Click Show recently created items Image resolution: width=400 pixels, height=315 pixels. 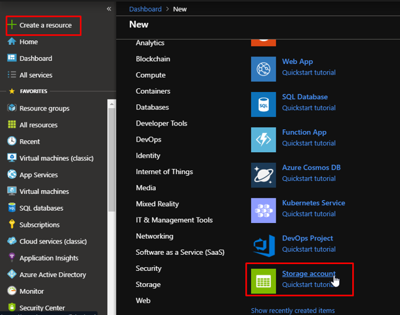coord(293,311)
